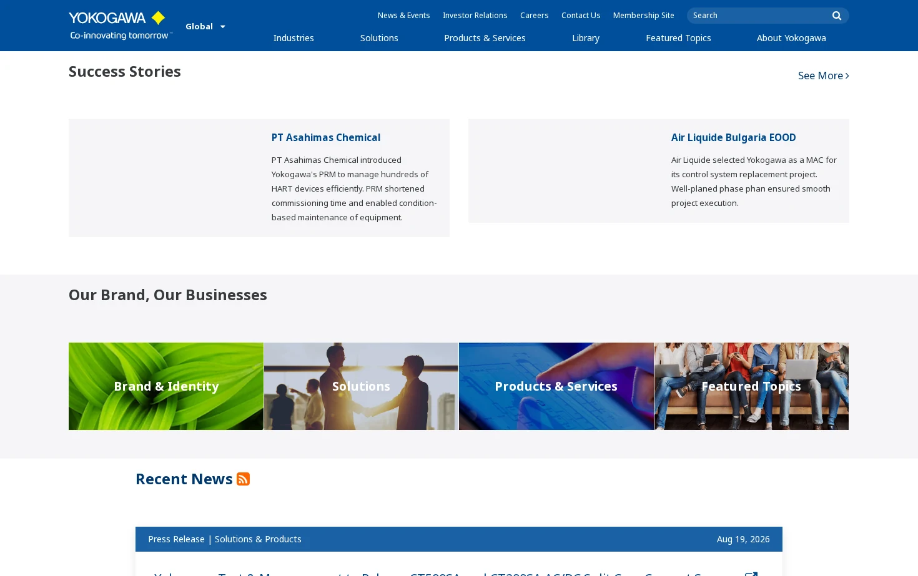Open the Global region dropdown
Screen dimensions: 918x576
[205, 26]
